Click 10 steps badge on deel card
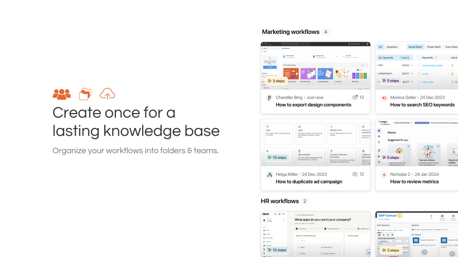This screenshot has width=458, height=257. coord(277,250)
